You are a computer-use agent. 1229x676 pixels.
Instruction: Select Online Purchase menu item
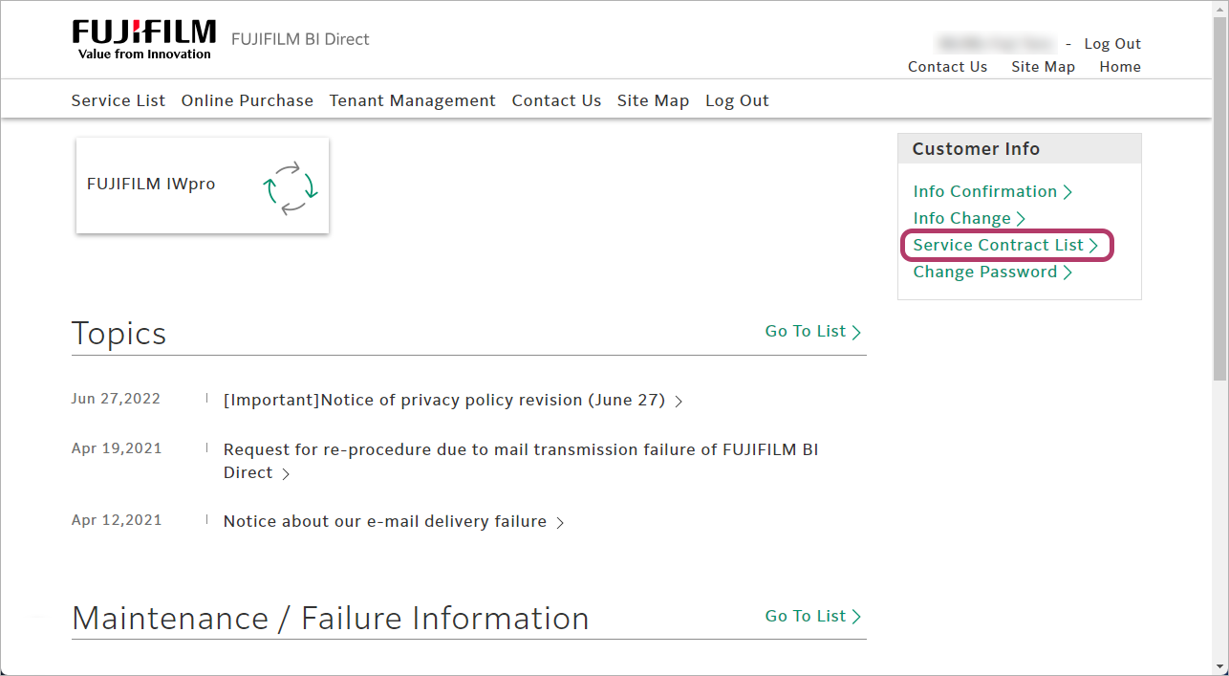[x=247, y=100]
